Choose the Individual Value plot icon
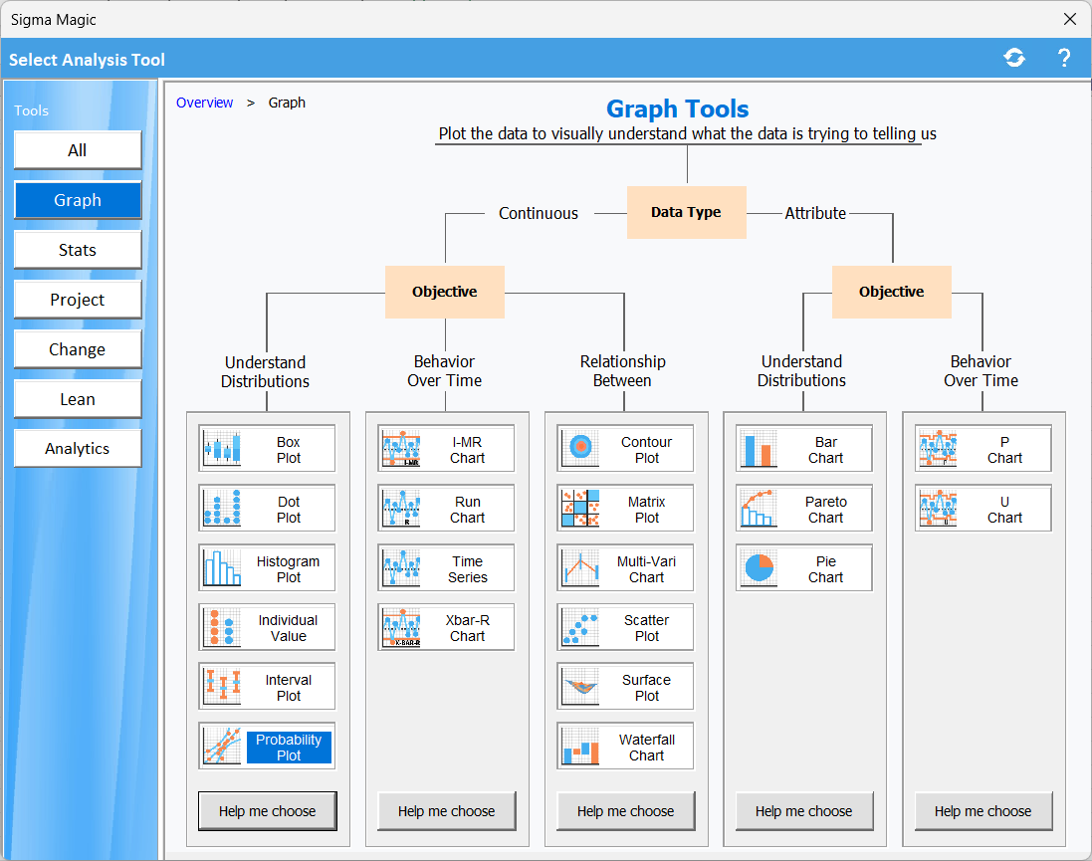This screenshot has width=1092, height=861. click(x=222, y=628)
